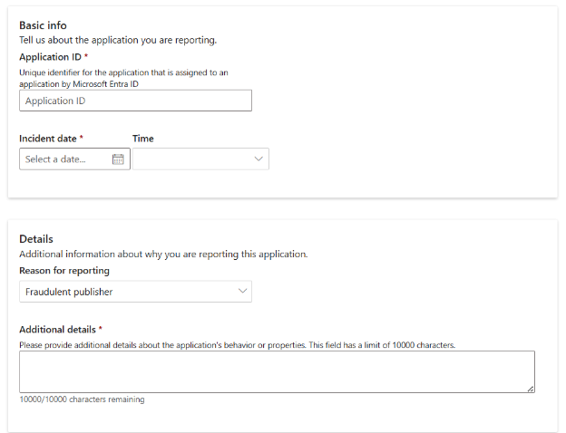Click the Reason for reporting chevron arrow
The width and height of the screenshot is (566, 433).
click(x=242, y=292)
